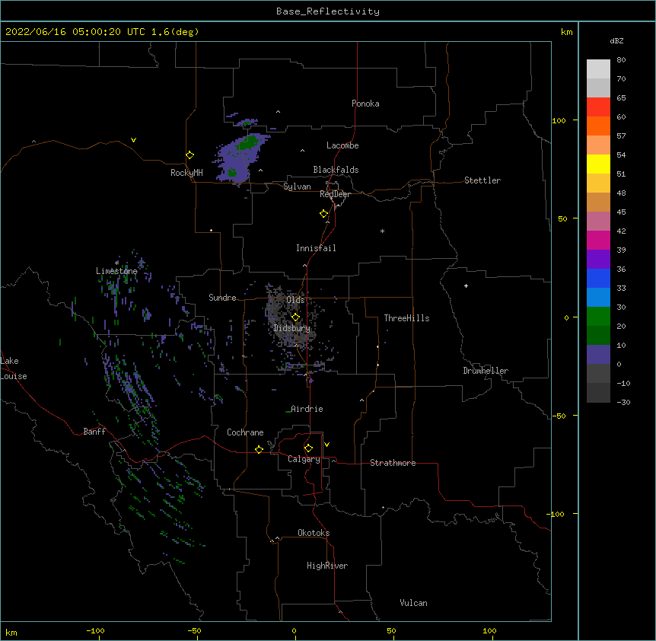656x641 pixels.
Task: Select the blue 36-33 dBZ legend swatch
Action: (x=598, y=278)
